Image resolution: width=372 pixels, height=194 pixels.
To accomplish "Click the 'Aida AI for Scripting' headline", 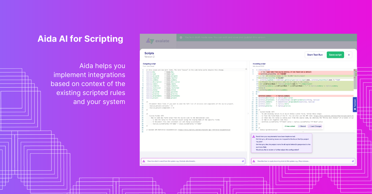I will 80,39.
